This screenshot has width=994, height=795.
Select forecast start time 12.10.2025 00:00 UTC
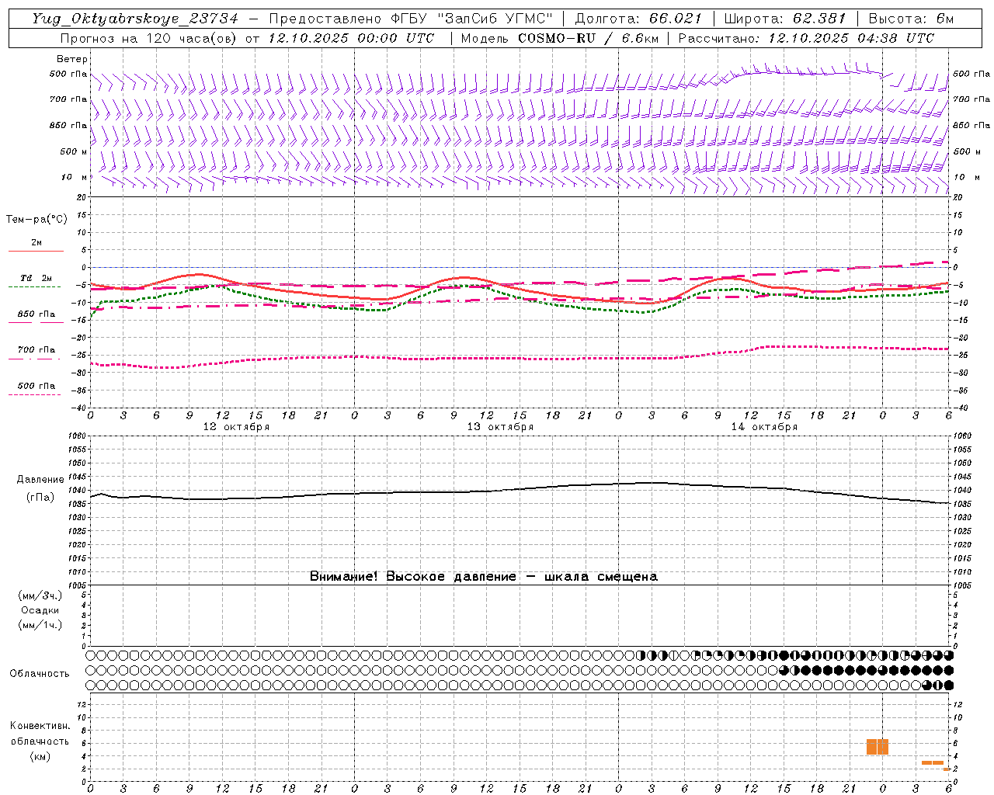pos(351,38)
